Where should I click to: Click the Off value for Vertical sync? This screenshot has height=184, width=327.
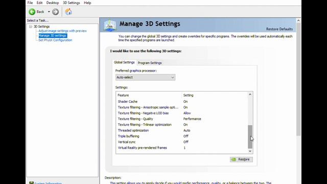click(x=186, y=142)
